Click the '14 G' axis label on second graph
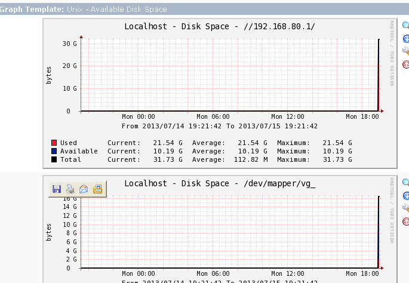The width and height of the screenshot is (409, 283). pyautogui.click(x=70, y=207)
